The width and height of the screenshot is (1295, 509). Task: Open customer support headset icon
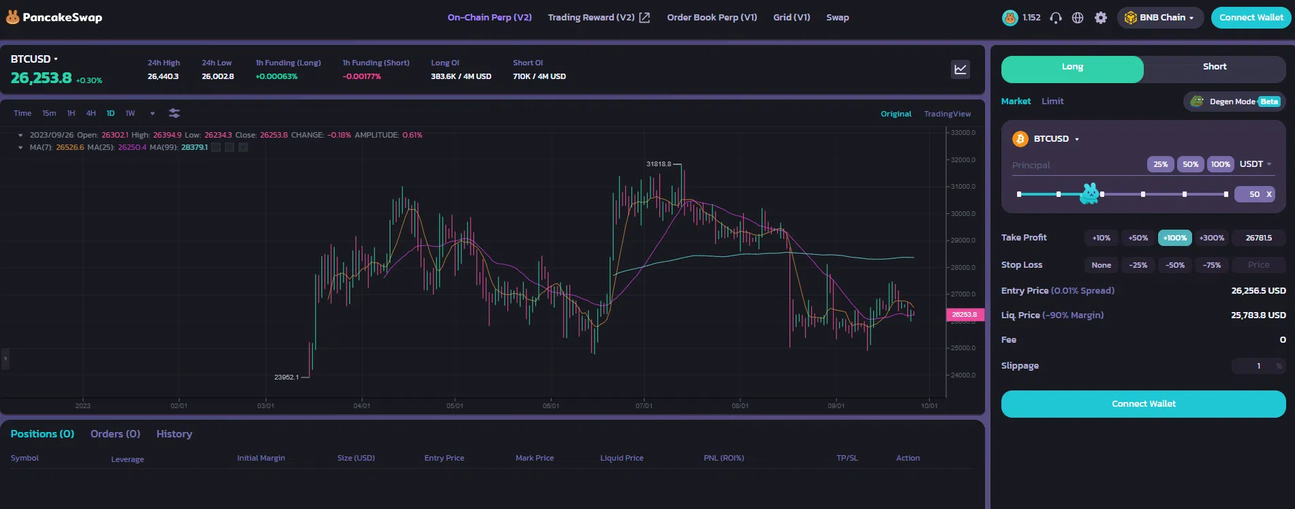pyautogui.click(x=1056, y=18)
